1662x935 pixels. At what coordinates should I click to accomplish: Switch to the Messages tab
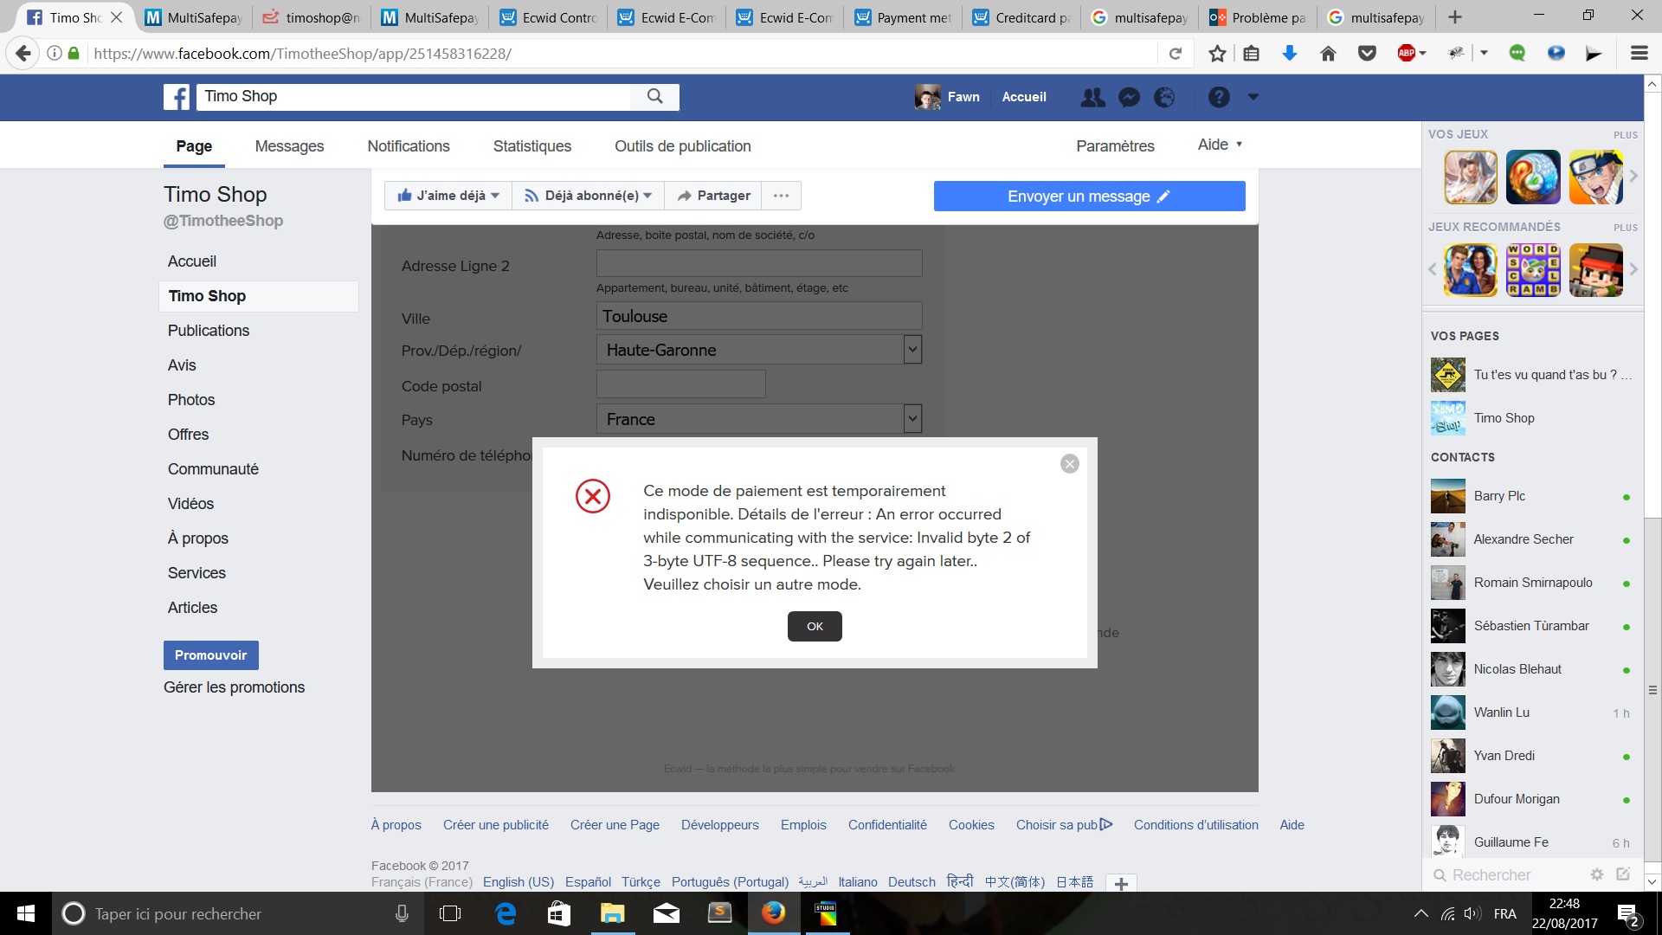pyautogui.click(x=289, y=146)
